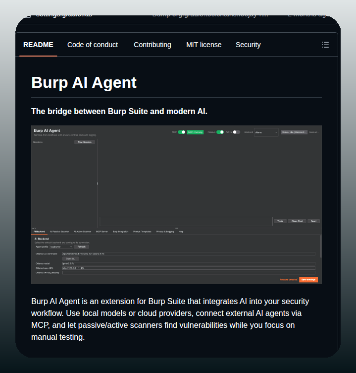Click the chat message input box in screenshot
The height and width of the screenshot is (373, 356).
pyautogui.click(x=186, y=221)
